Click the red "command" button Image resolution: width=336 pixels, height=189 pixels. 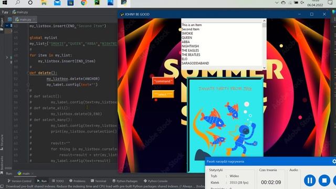click(163, 81)
